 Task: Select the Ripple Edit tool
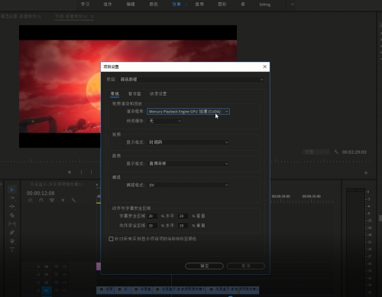click(x=12, y=207)
